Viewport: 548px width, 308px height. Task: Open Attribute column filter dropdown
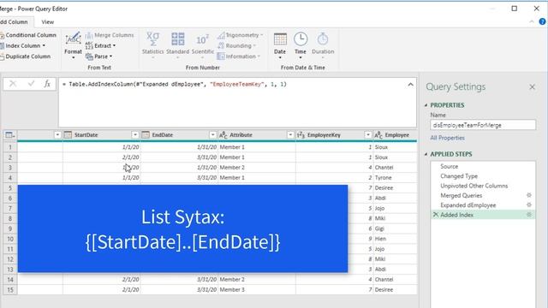(x=290, y=135)
